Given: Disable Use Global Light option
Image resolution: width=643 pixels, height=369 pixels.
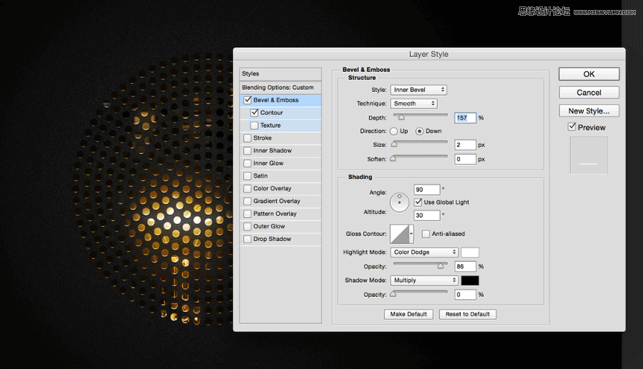Looking at the screenshot, I should point(419,203).
